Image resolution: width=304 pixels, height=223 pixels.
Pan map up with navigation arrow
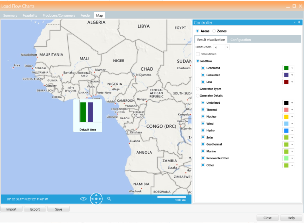pyautogui.click(x=96, y=195)
